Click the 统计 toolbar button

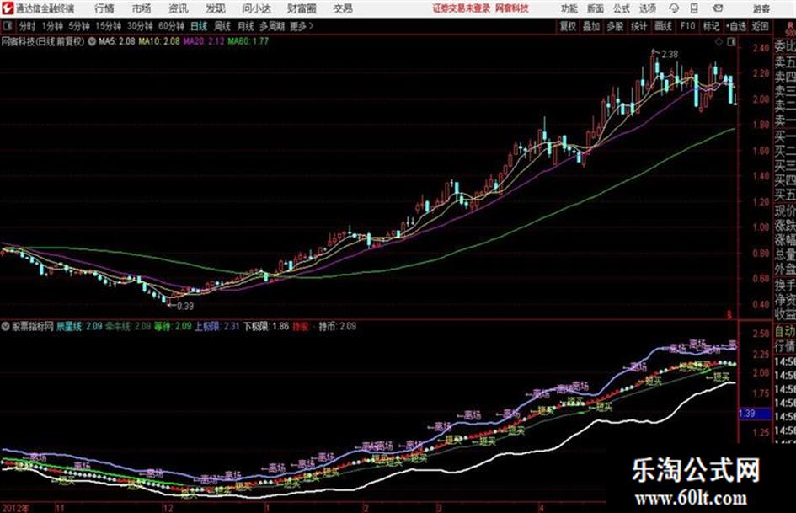[x=638, y=26]
